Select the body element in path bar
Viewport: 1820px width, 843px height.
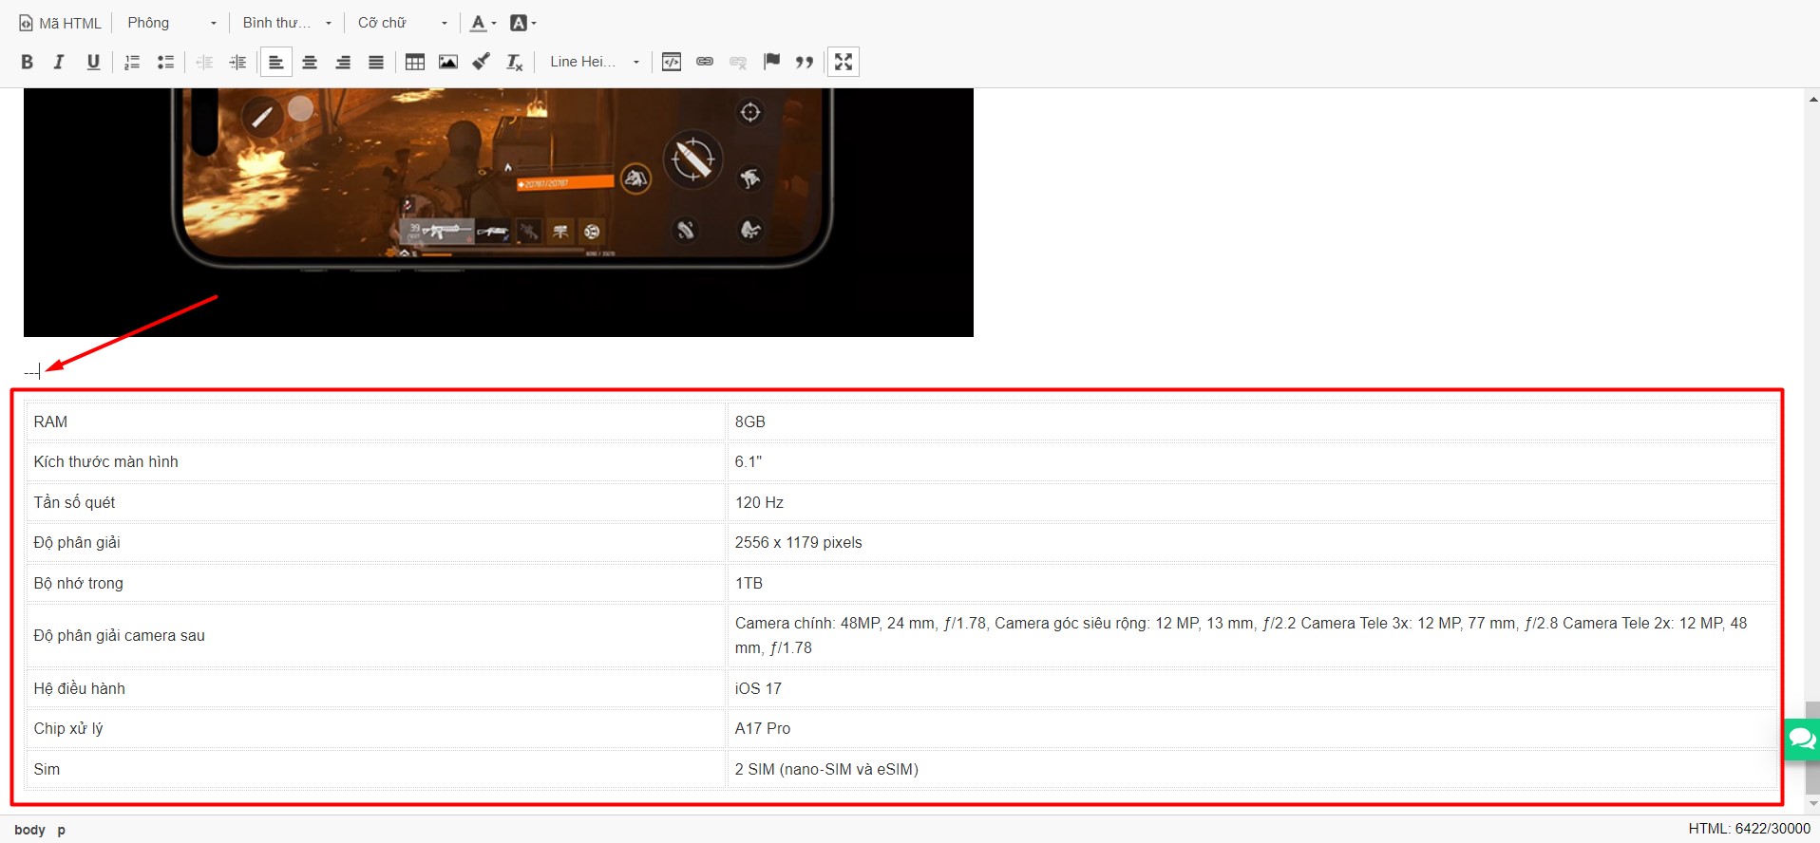pyautogui.click(x=29, y=830)
